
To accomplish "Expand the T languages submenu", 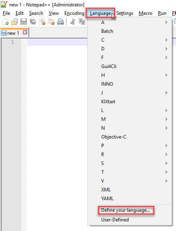I will coord(130,172).
